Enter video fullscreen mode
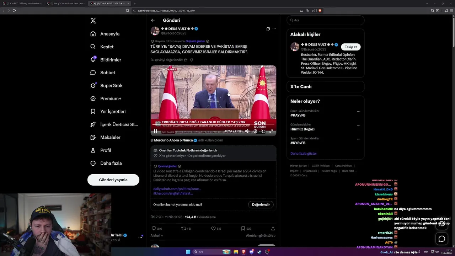The image size is (455, 256). tap(271, 131)
